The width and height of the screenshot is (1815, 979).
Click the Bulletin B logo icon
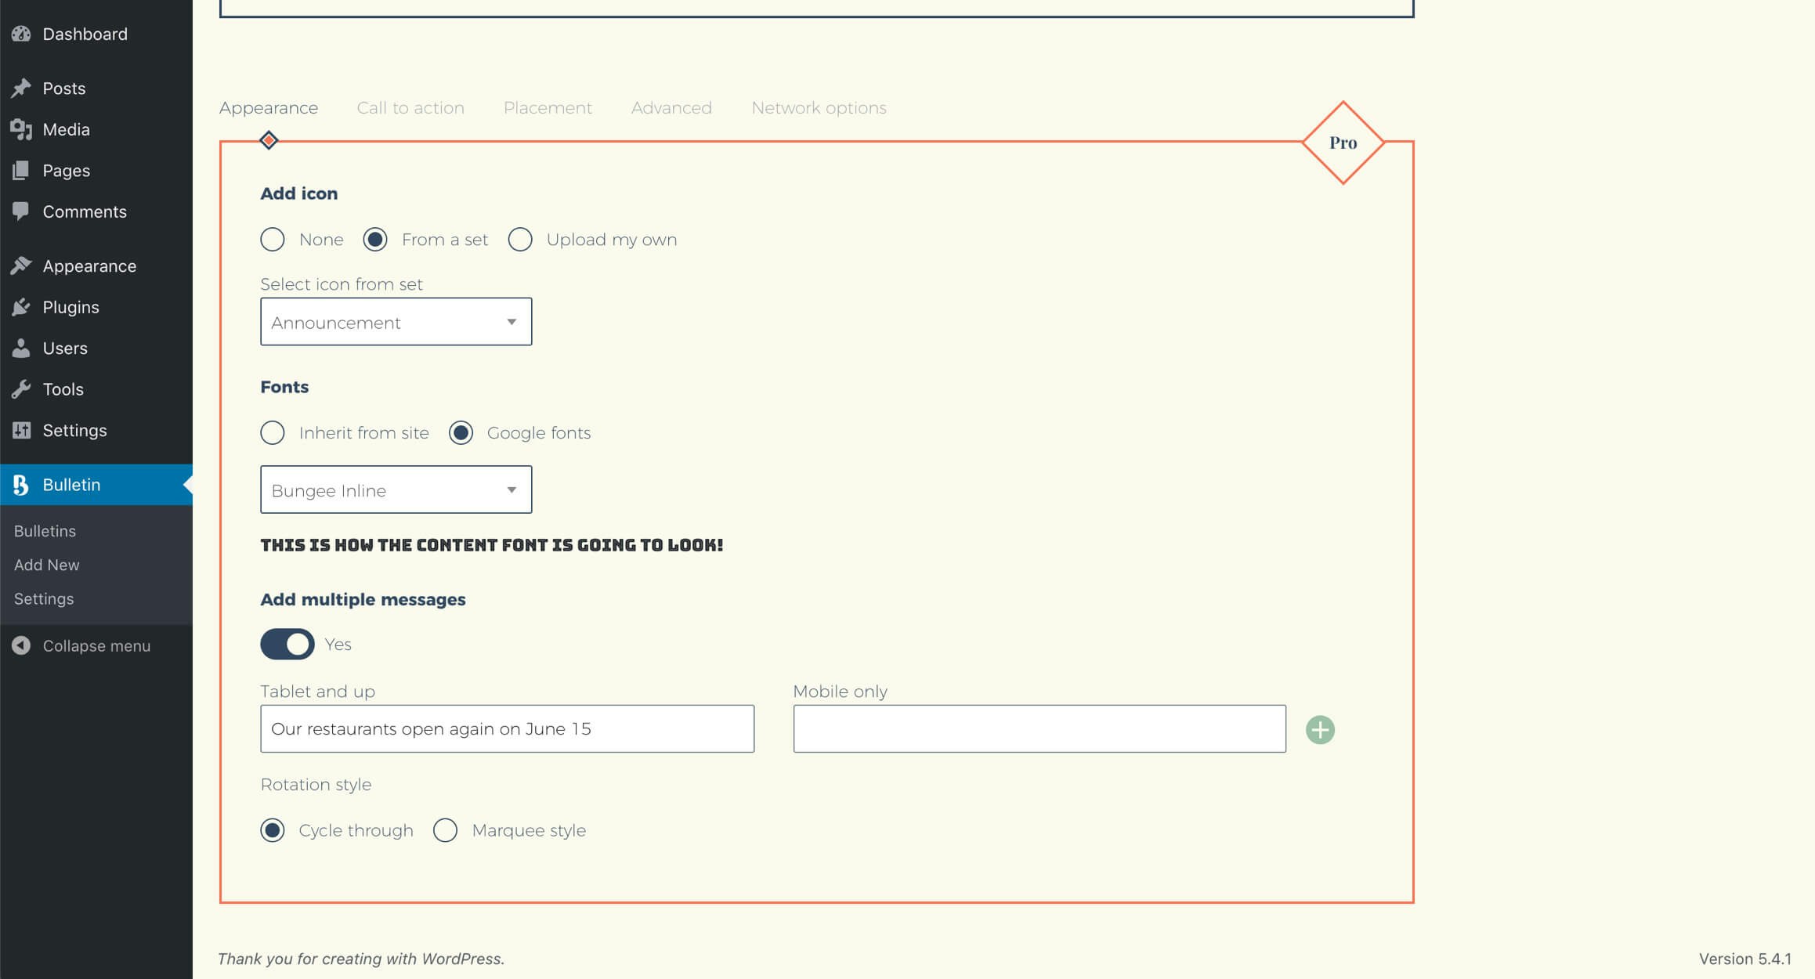[21, 485]
